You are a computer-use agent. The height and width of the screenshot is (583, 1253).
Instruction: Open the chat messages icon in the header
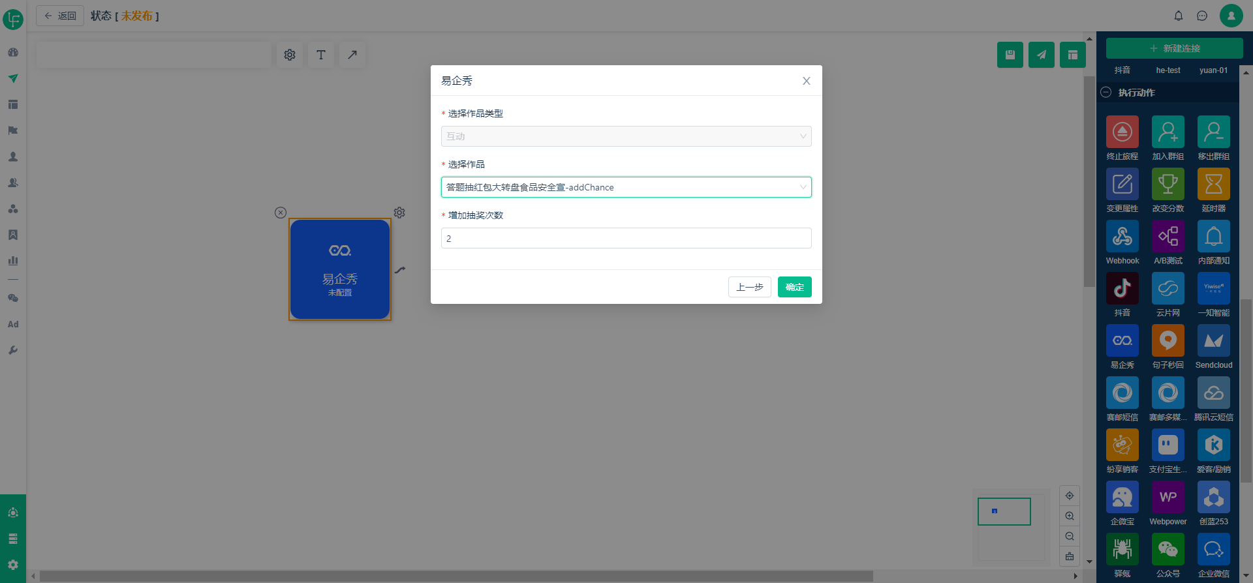click(1202, 16)
